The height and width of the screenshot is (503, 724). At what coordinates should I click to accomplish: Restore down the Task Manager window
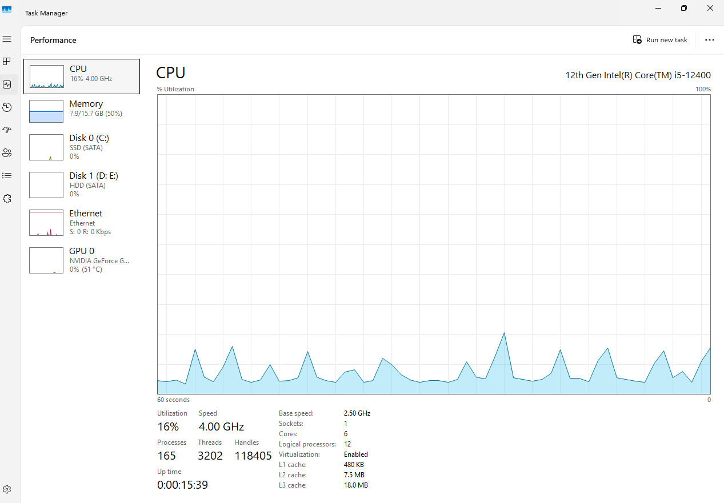683,8
